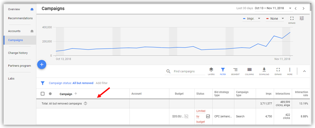This screenshot has height=128, width=315.
Task: Click budget chart icon in Status cell
Action: (x=208, y=116)
